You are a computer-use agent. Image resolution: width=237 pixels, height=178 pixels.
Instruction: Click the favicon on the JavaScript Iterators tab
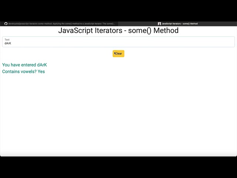point(159,24)
